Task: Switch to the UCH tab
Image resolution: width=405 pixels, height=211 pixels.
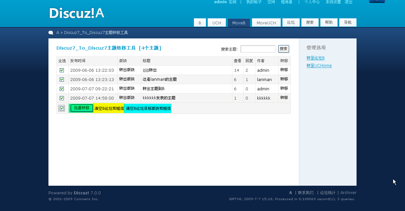Action: click(217, 23)
